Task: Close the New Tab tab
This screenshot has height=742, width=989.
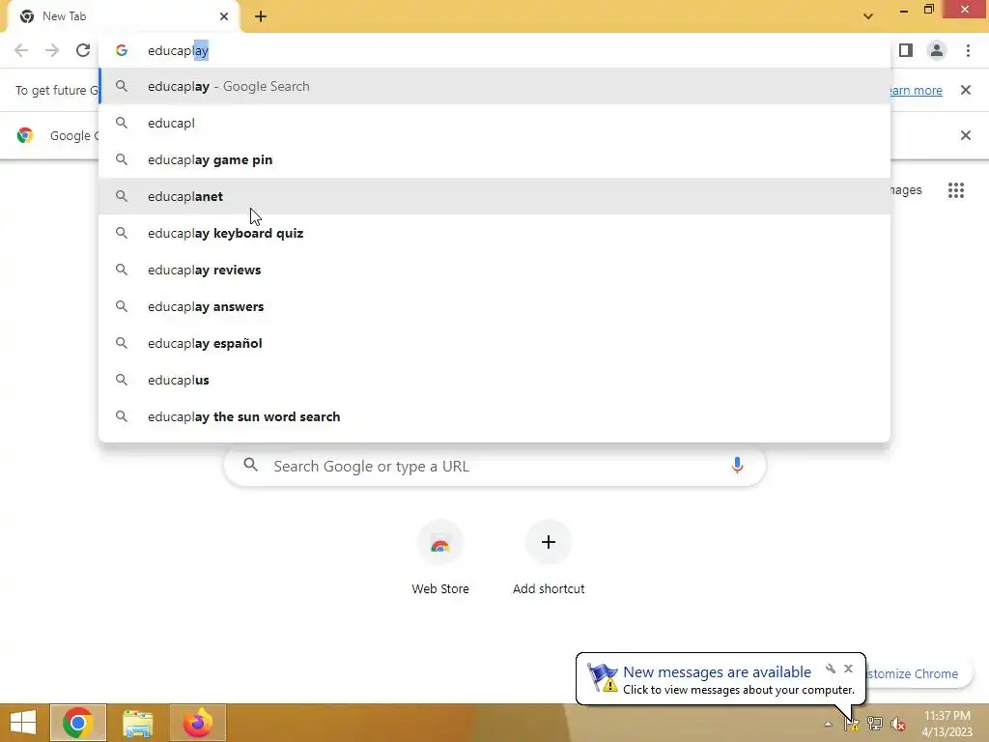Action: click(x=224, y=16)
